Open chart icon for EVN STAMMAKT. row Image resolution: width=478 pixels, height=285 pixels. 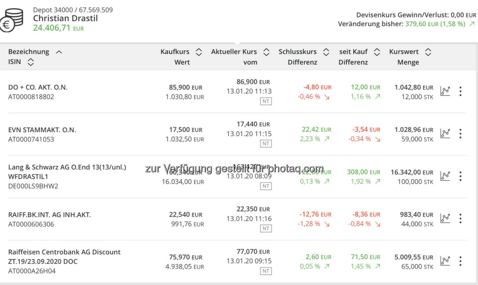(445, 133)
